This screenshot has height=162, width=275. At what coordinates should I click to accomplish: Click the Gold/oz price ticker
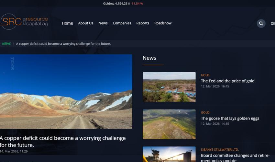click(x=123, y=4)
